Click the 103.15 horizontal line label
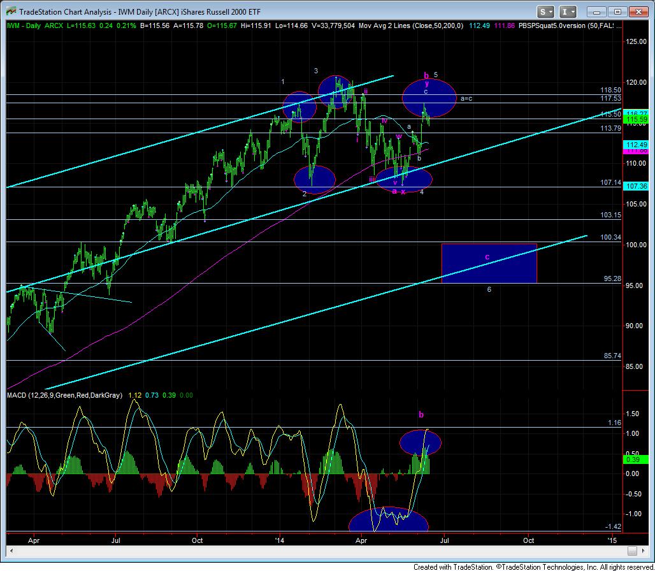This screenshot has width=655, height=571. 610,215
